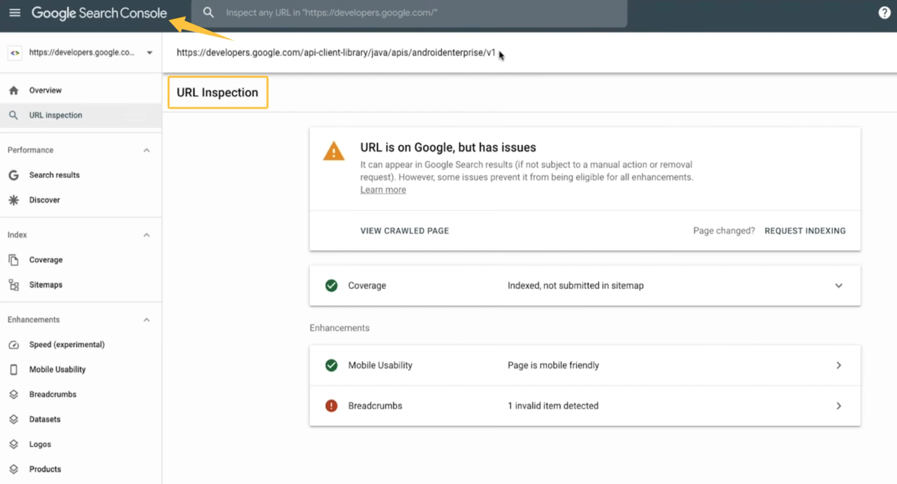The width and height of the screenshot is (897, 484).
Task: Click the property code icon beside developers.google.co
Action: pyautogui.click(x=15, y=53)
